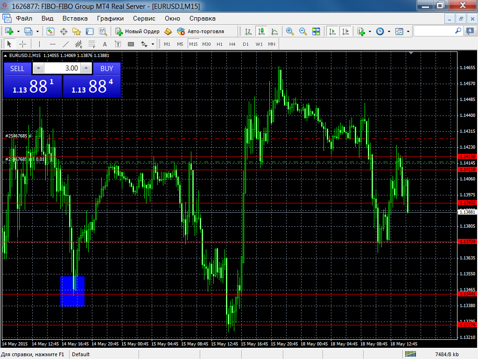Switch to M1 timeframe
This screenshot has width=478, height=359.
(167, 44)
